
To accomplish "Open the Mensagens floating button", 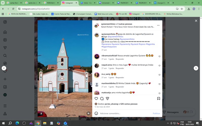I will [179, 112].
